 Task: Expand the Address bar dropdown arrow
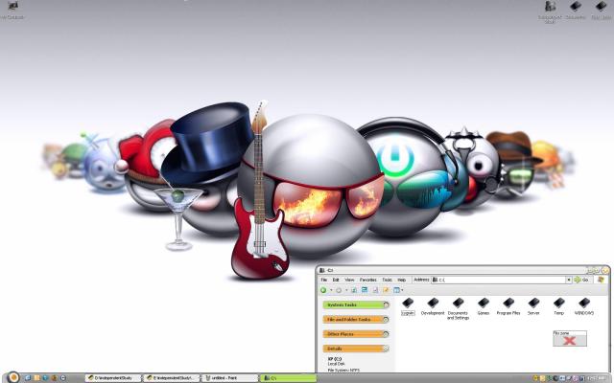[x=569, y=280]
